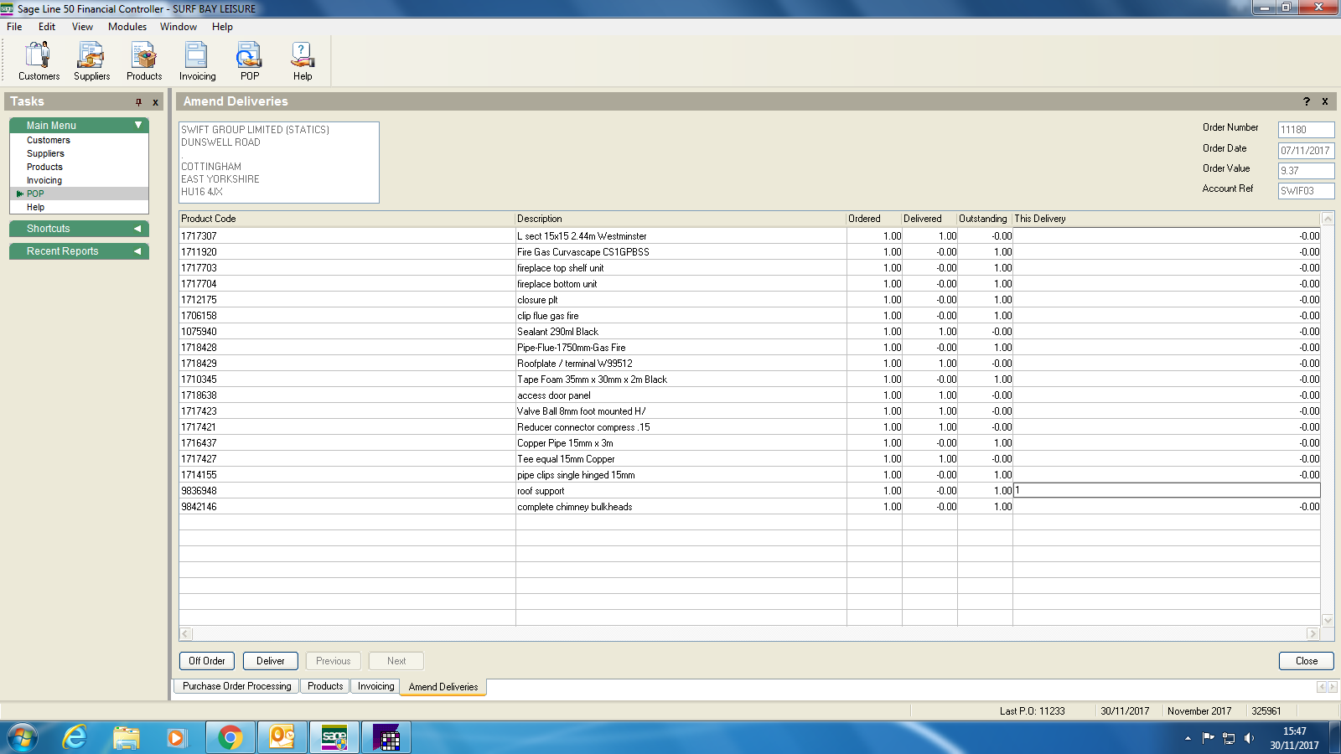Open the Customers toolbar icon

click(39, 61)
